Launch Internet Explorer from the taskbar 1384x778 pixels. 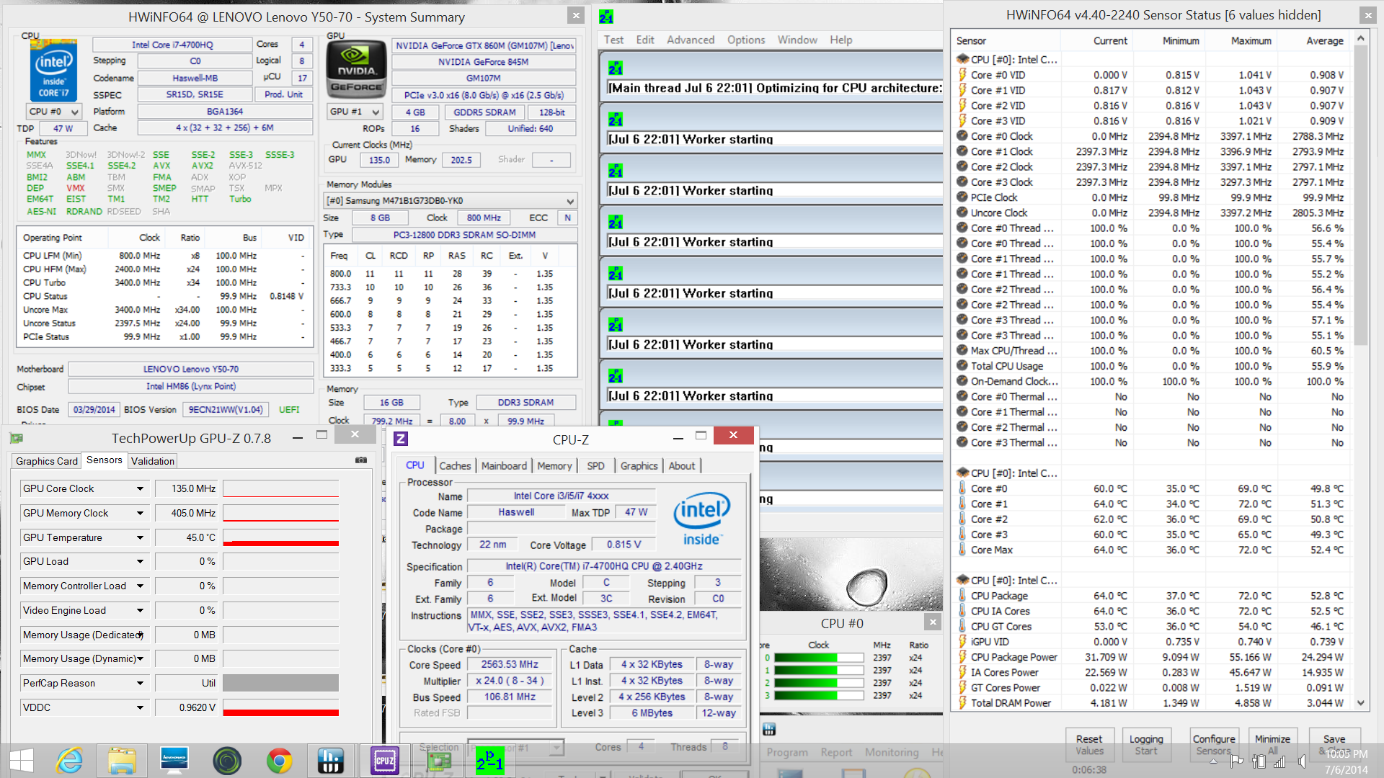(70, 761)
